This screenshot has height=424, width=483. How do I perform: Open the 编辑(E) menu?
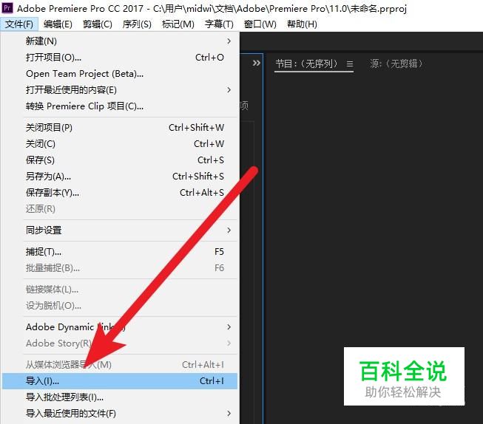click(58, 24)
